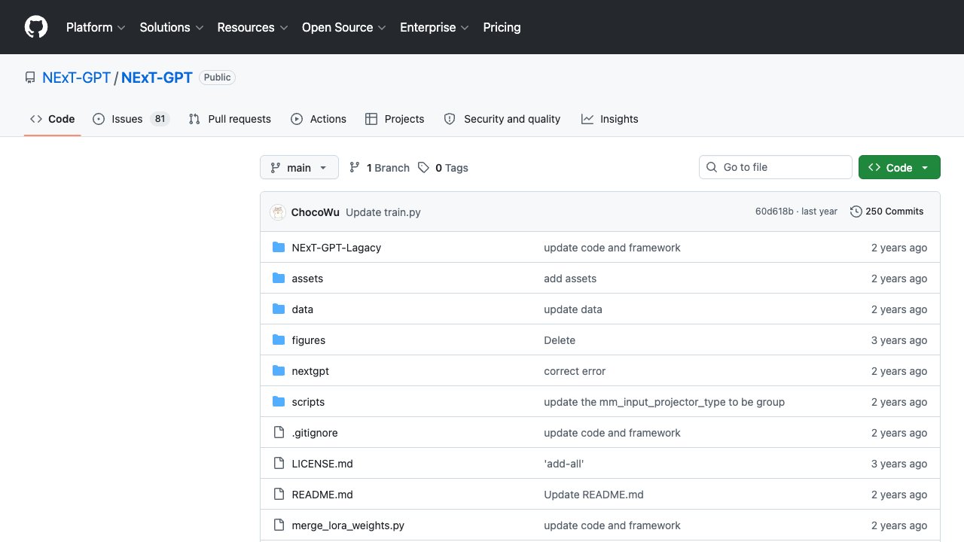This screenshot has height=542, width=964.
Task: Click the folder icon for scripts
Action: (x=279, y=402)
